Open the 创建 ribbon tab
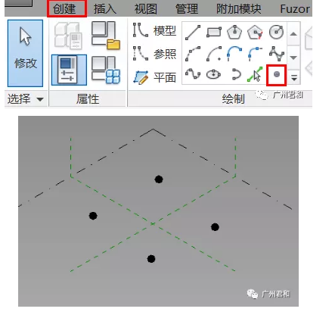This screenshot has width=332, height=315. [x=64, y=9]
